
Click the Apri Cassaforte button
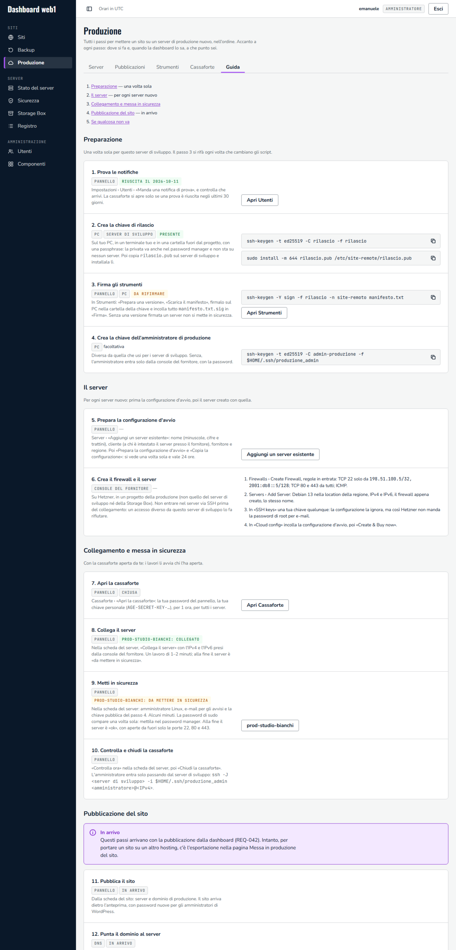265,605
